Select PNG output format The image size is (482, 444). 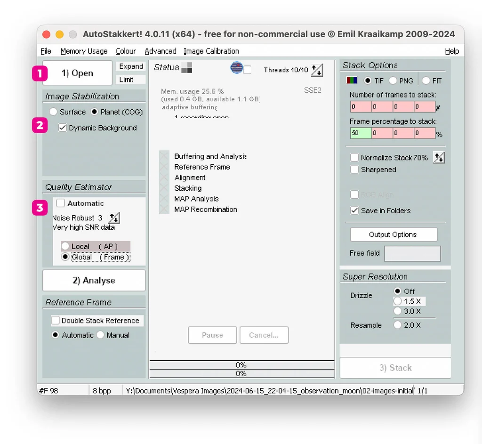coord(393,81)
